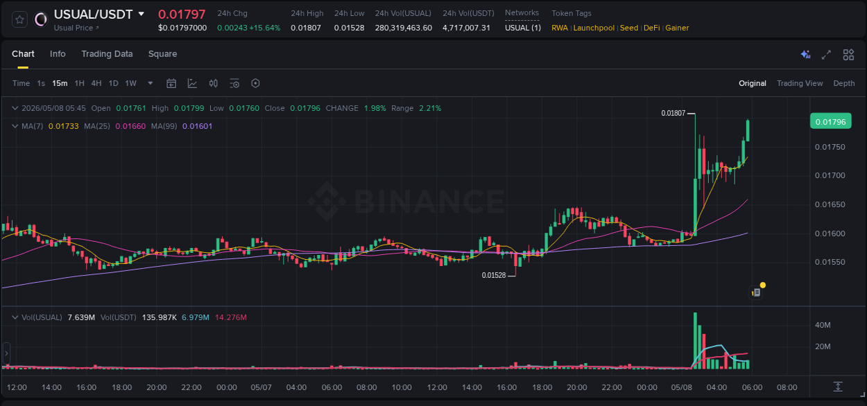Select the 1W interval
The image size is (867, 406).
130,83
